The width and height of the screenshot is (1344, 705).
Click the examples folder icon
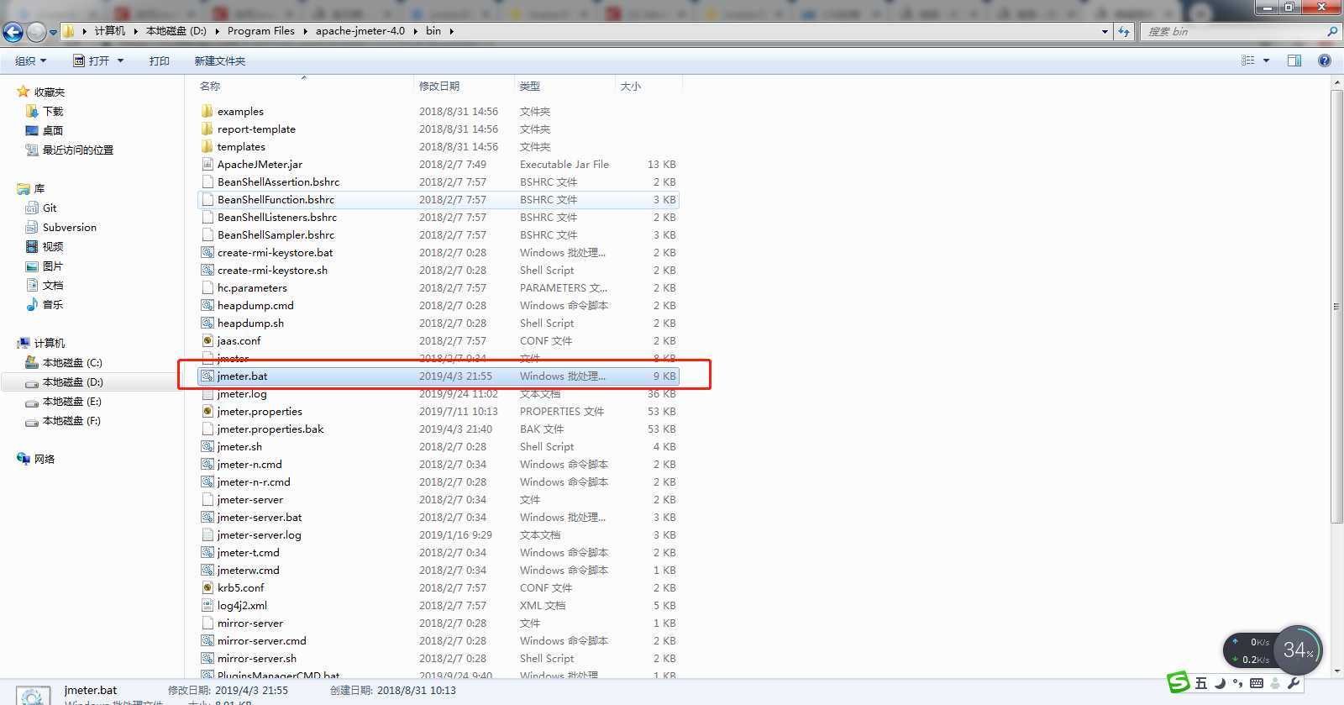point(207,111)
